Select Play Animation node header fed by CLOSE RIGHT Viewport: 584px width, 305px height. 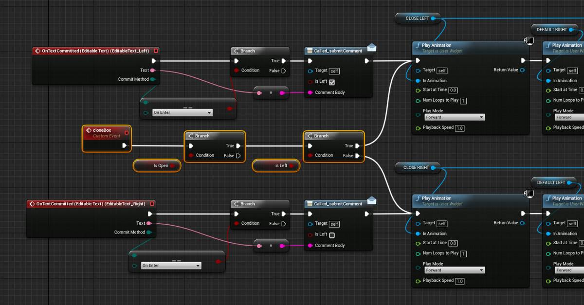[470, 200]
